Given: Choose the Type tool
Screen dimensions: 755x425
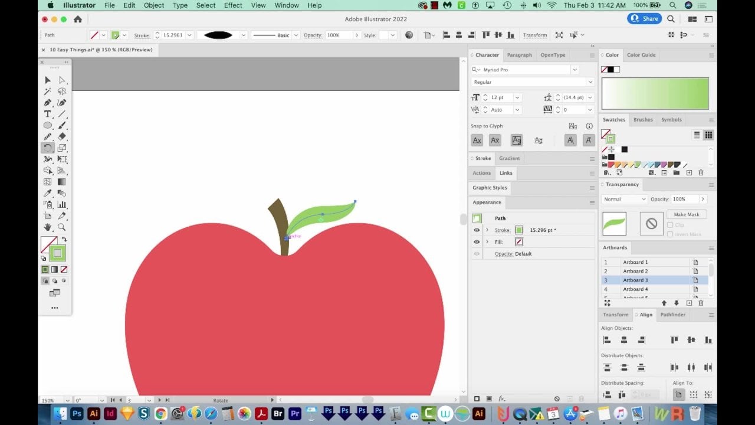Looking at the screenshot, I should tap(48, 114).
